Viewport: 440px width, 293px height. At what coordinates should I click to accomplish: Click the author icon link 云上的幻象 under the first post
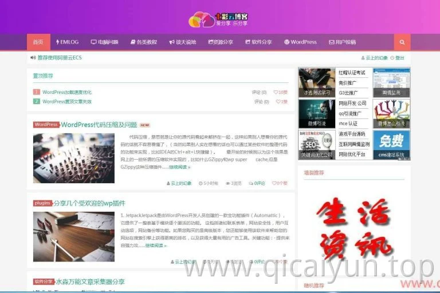click(179, 183)
